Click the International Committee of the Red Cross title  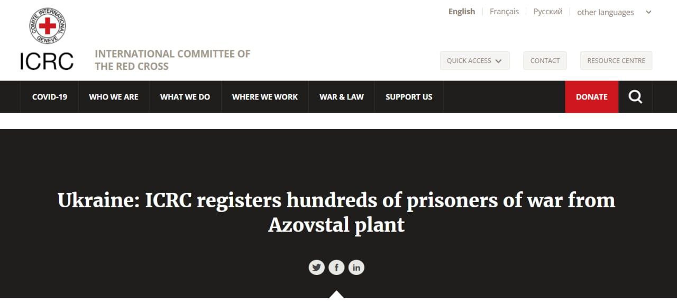(x=172, y=60)
